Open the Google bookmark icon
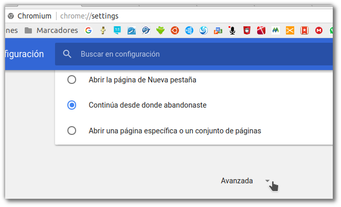 [88, 30]
